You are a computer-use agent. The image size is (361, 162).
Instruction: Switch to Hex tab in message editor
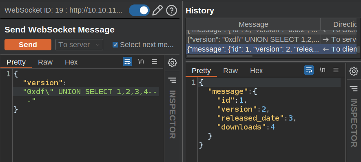click(71, 62)
